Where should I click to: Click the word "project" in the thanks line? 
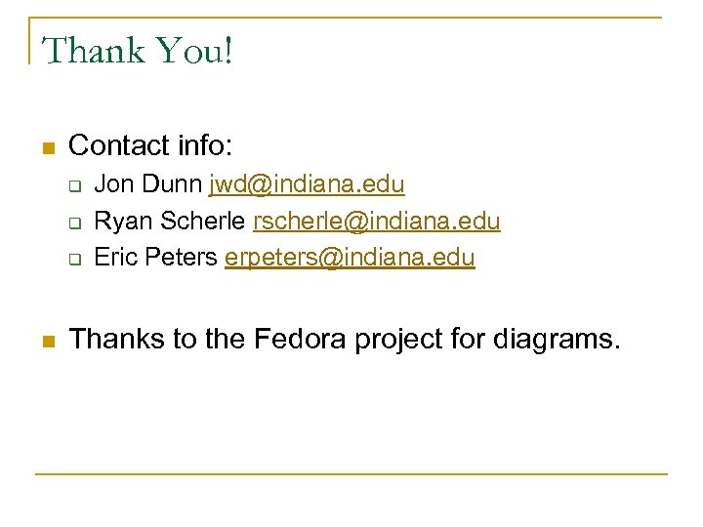tap(414, 340)
